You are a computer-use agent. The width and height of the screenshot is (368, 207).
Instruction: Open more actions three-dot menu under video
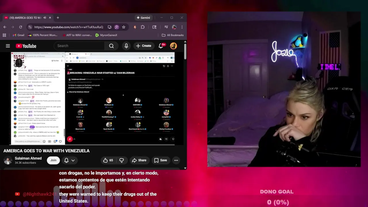(x=176, y=160)
